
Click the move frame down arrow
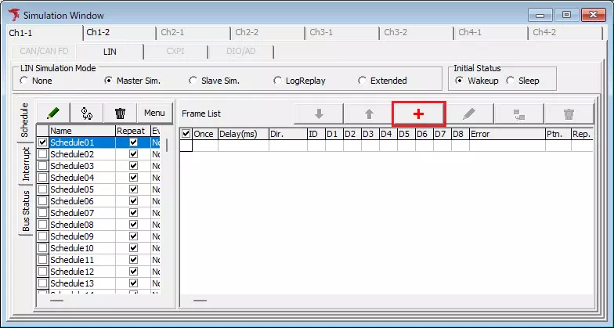(319, 114)
